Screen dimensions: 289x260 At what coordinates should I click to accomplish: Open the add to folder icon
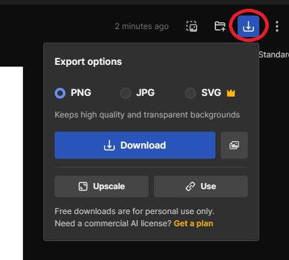click(x=219, y=26)
